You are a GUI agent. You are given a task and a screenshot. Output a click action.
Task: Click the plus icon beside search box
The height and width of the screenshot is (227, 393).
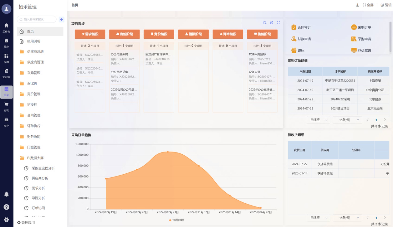61,19
